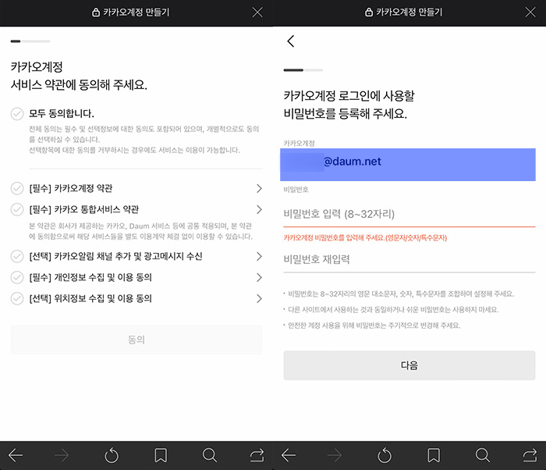
Task: Click lock icon in left screen title
Action: (x=96, y=12)
